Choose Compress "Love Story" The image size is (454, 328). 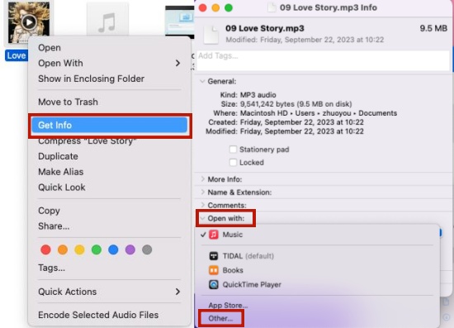pos(87,140)
